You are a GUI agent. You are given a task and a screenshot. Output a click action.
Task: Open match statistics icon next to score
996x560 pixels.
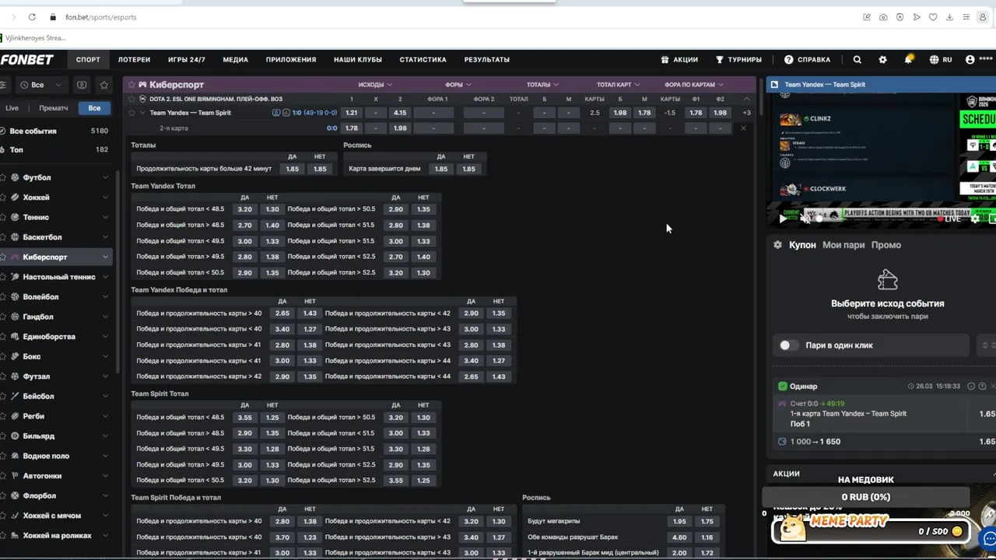click(x=286, y=113)
